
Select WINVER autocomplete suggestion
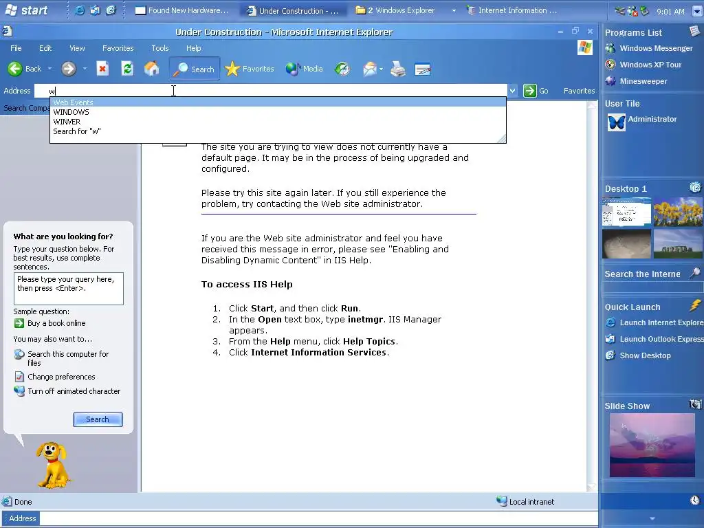(x=278, y=122)
